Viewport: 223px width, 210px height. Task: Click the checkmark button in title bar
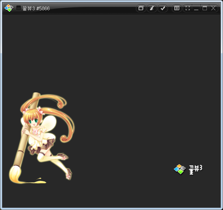(163, 8)
